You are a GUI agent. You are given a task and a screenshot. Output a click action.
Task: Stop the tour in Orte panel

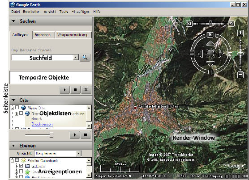pyautogui.click(x=86, y=135)
